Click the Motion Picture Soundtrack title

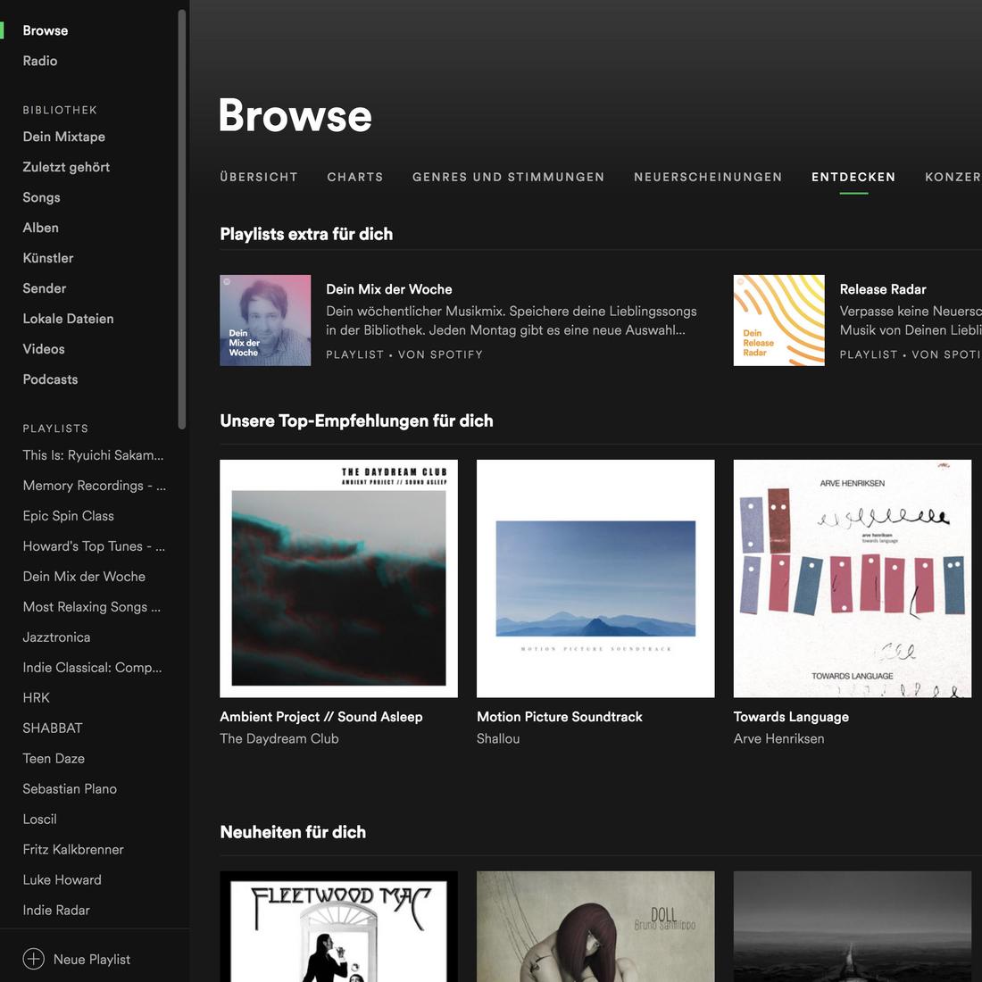(x=559, y=717)
